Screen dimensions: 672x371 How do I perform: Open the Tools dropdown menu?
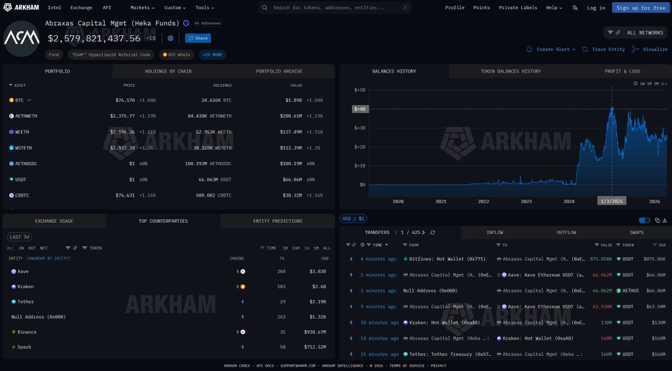(204, 8)
